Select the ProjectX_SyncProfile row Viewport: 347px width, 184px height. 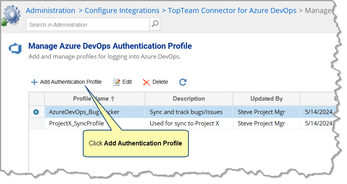coord(77,123)
